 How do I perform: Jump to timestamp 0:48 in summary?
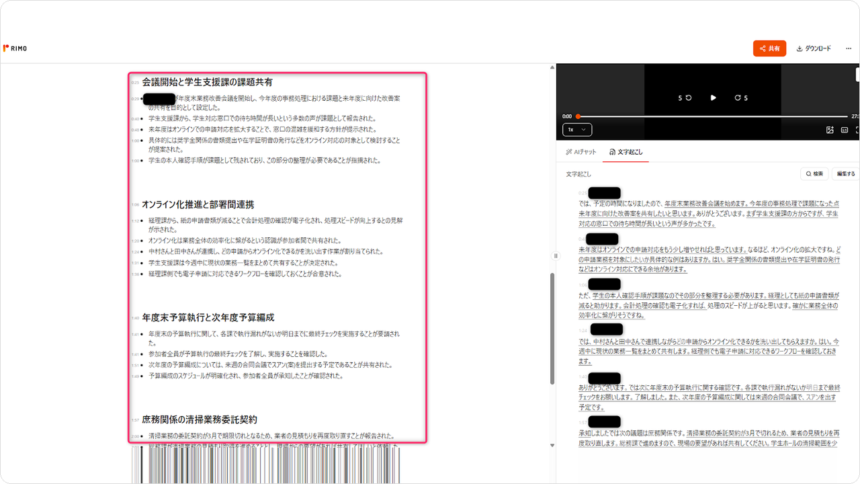pos(135,129)
